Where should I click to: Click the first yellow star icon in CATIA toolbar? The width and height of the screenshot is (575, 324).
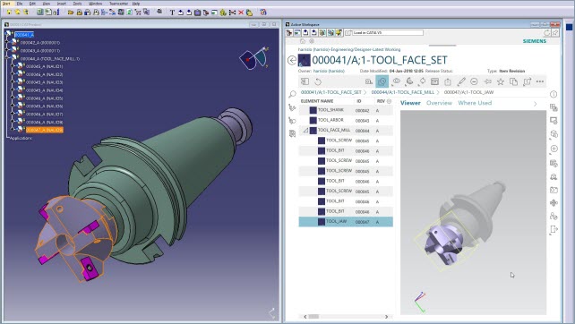click(9, 13)
